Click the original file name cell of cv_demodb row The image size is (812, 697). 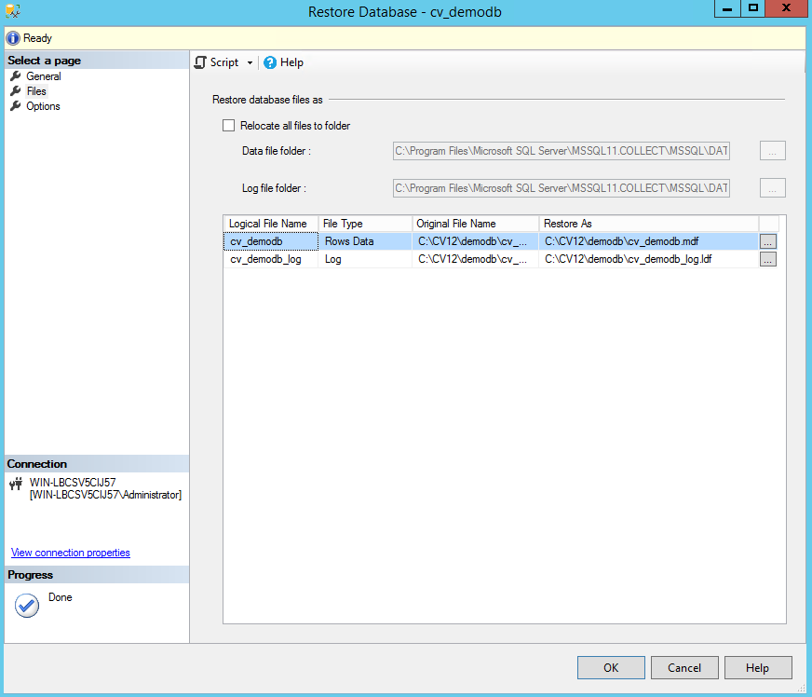pyautogui.click(x=476, y=241)
